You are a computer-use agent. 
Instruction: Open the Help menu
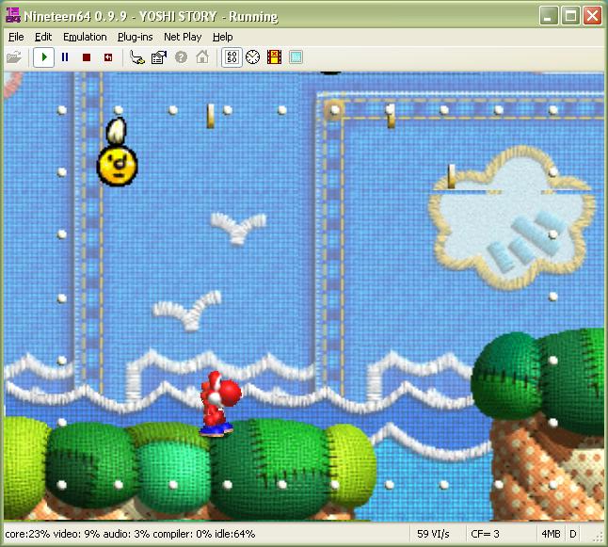coord(222,37)
